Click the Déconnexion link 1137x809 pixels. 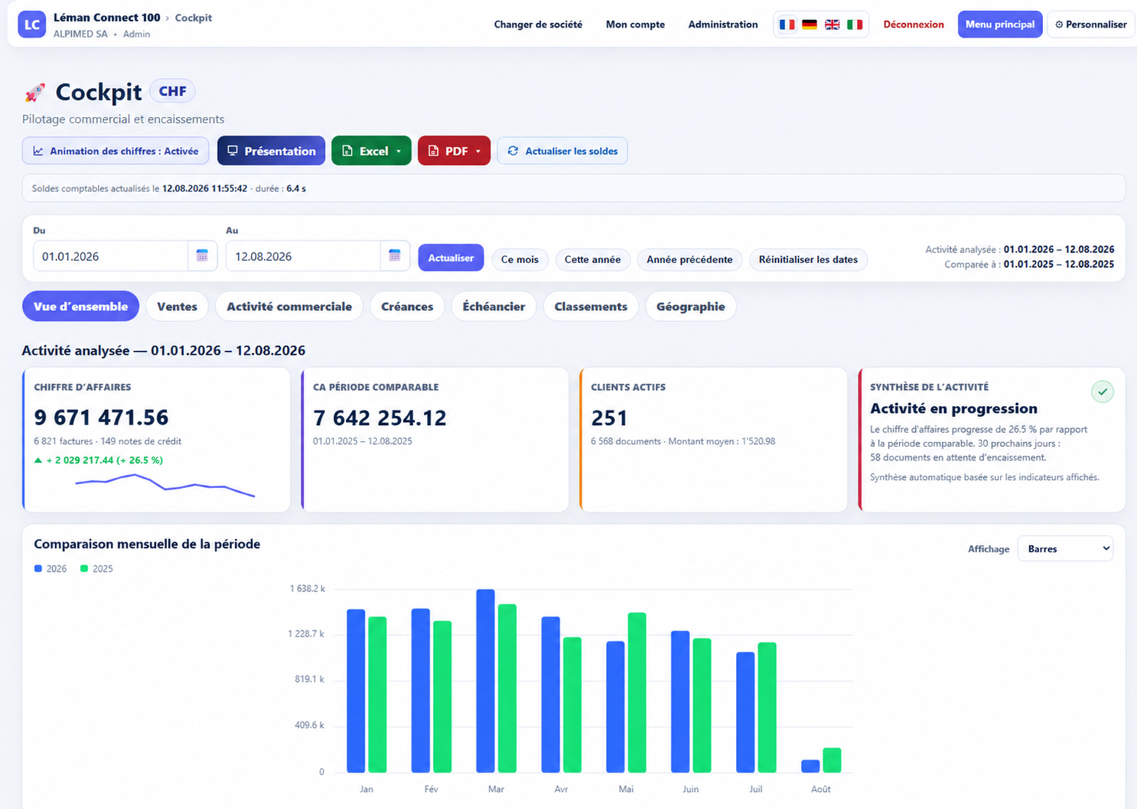coord(914,24)
